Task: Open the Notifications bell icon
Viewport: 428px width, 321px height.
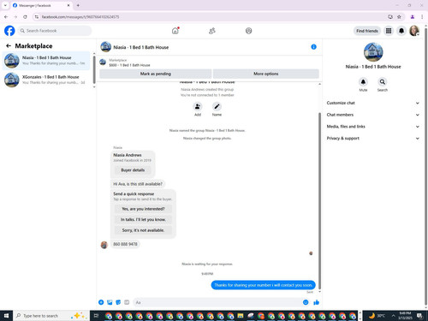Action: point(401,31)
